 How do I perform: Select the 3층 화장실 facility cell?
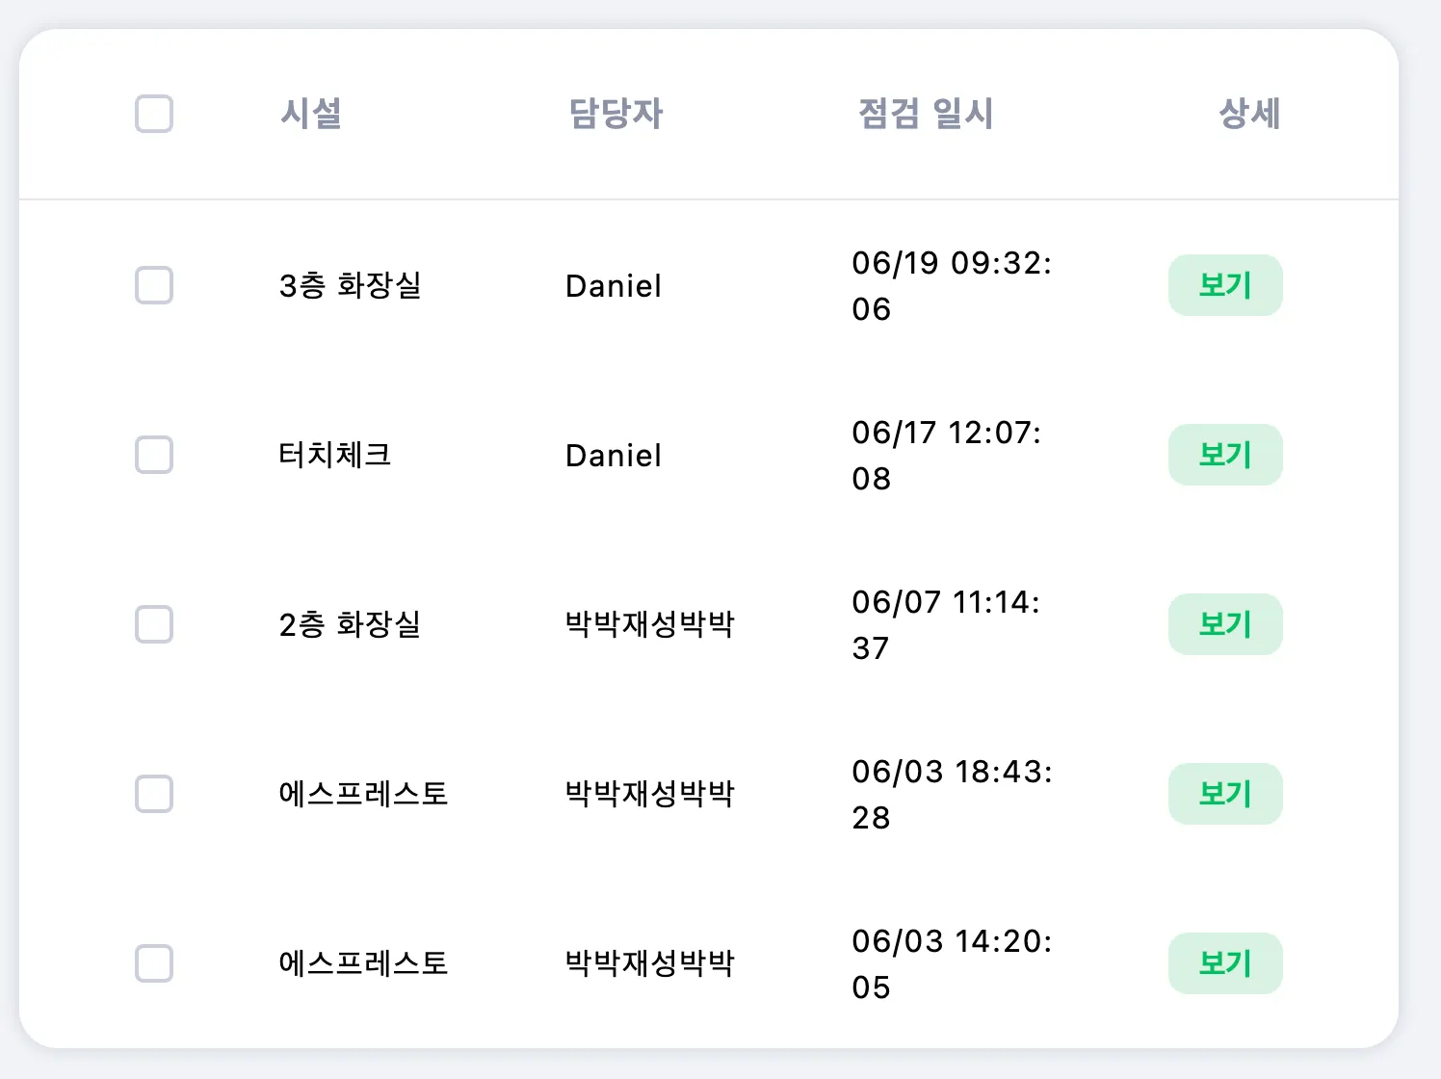[x=351, y=285]
